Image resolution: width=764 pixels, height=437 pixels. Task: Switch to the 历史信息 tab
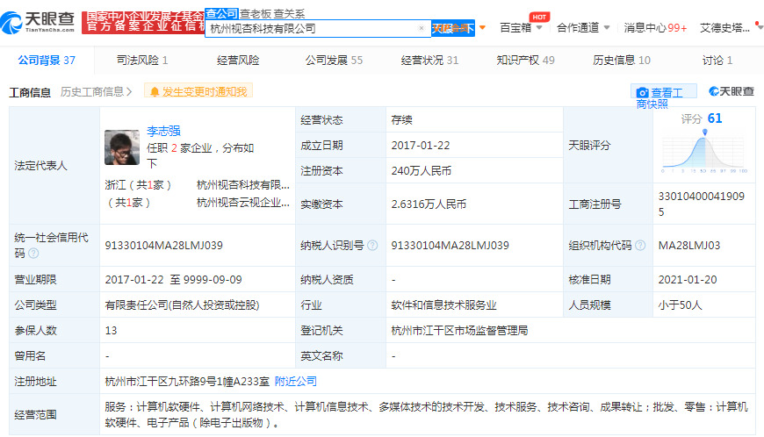pos(621,61)
